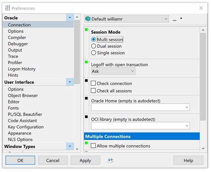Select the Dual session radio button

coord(93,46)
